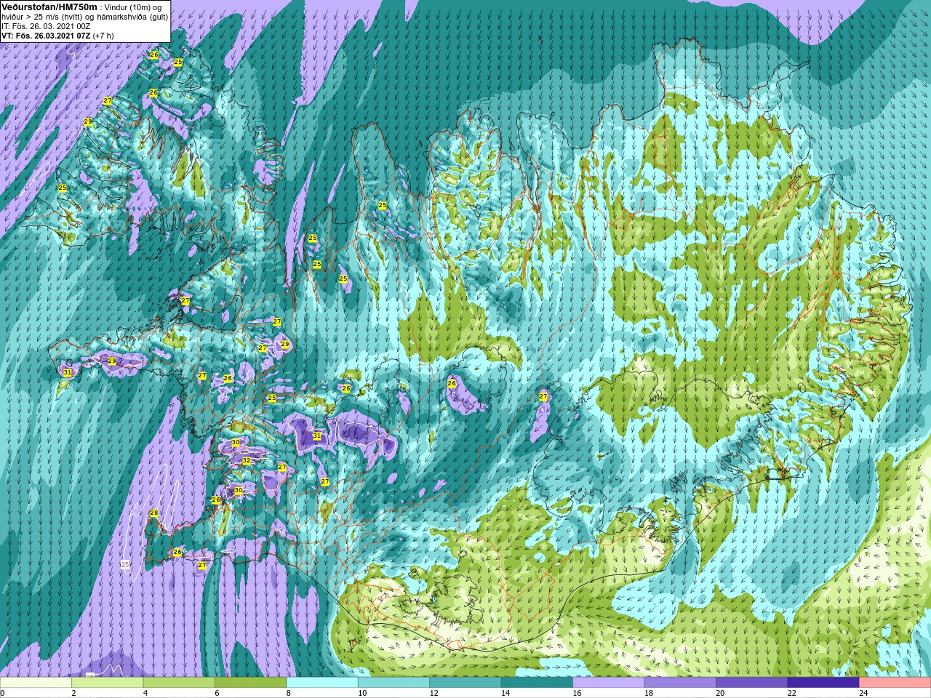
Task: Click the "VT: Fös. 26.03.2021 07Z (+7 h)" line
Action: click(57, 35)
